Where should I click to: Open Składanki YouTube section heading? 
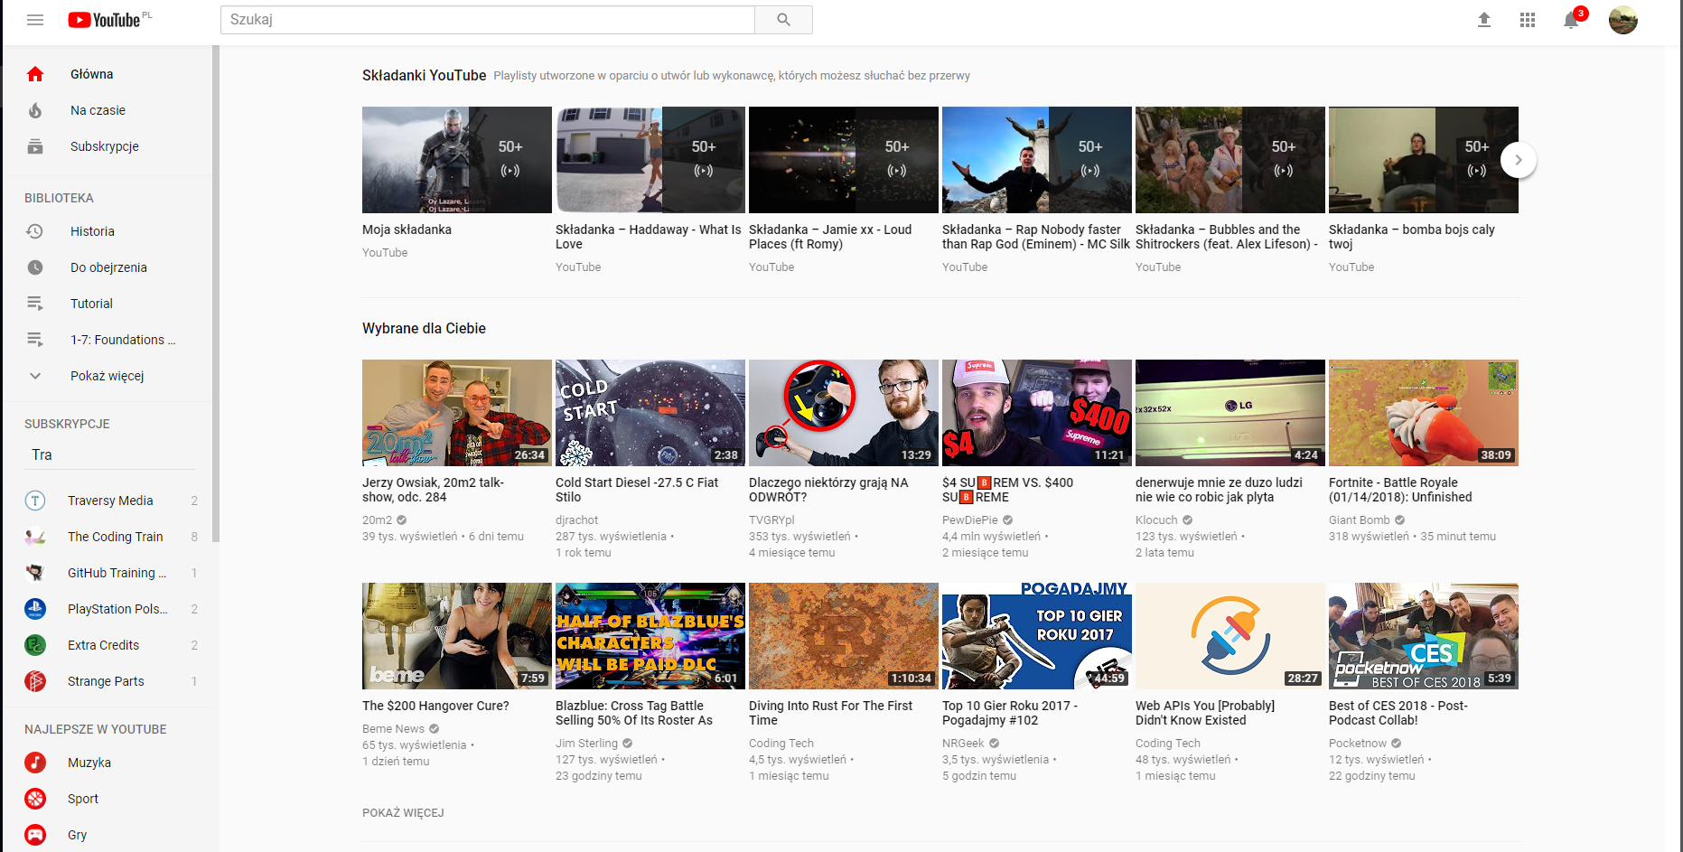click(424, 76)
